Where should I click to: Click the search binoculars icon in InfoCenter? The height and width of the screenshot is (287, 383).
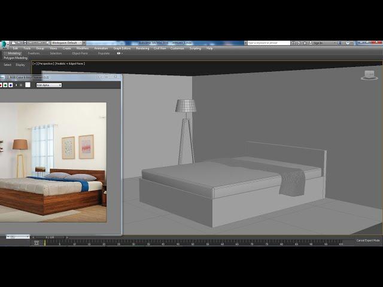293,43
